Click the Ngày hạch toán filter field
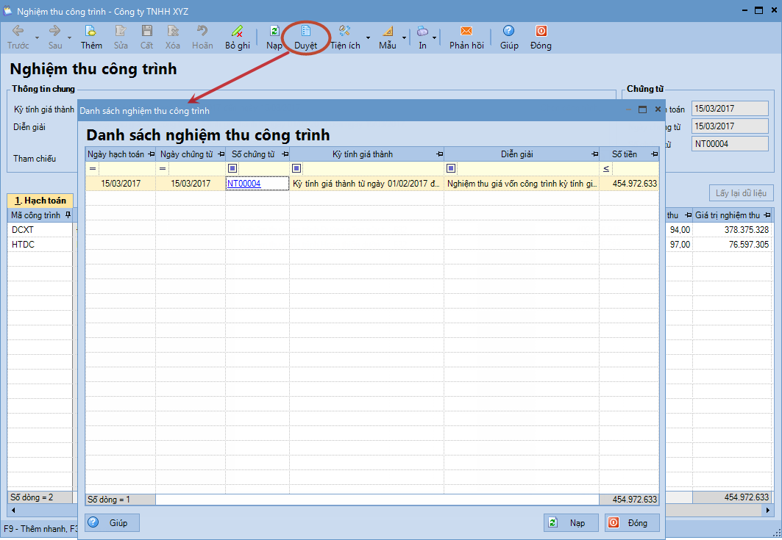 pos(127,168)
